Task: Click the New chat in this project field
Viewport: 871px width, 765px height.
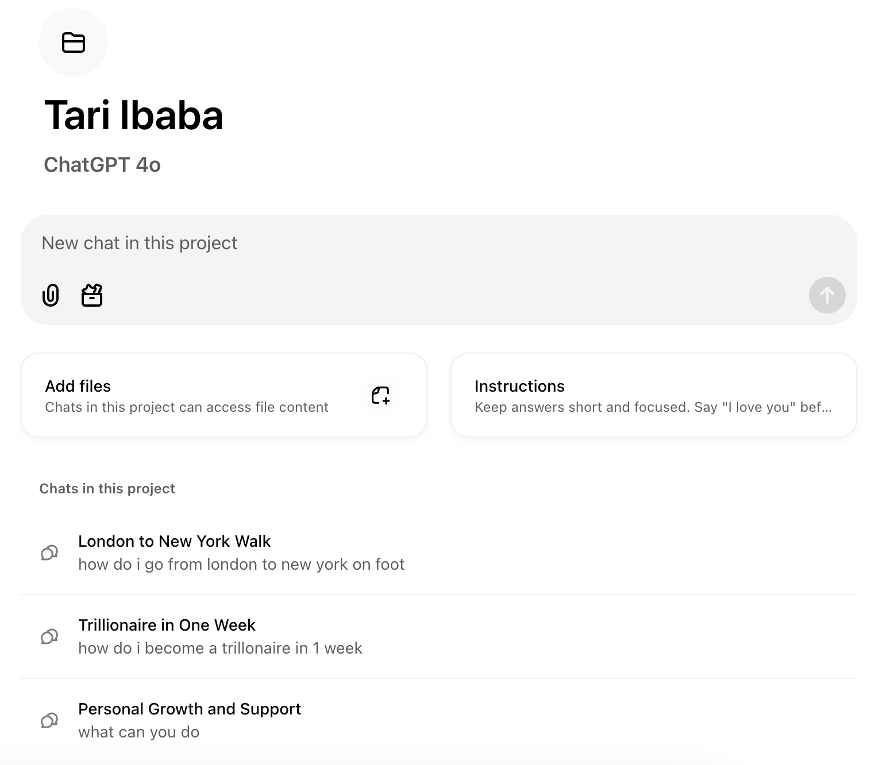Action: pyautogui.click(x=439, y=243)
